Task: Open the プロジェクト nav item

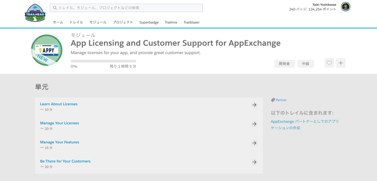Action: (x=123, y=22)
